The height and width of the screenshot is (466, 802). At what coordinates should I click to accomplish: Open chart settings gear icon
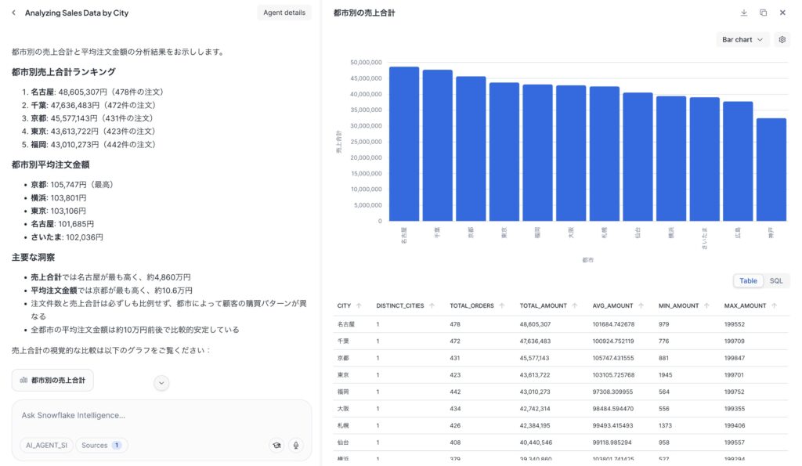[x=782, y=39]
